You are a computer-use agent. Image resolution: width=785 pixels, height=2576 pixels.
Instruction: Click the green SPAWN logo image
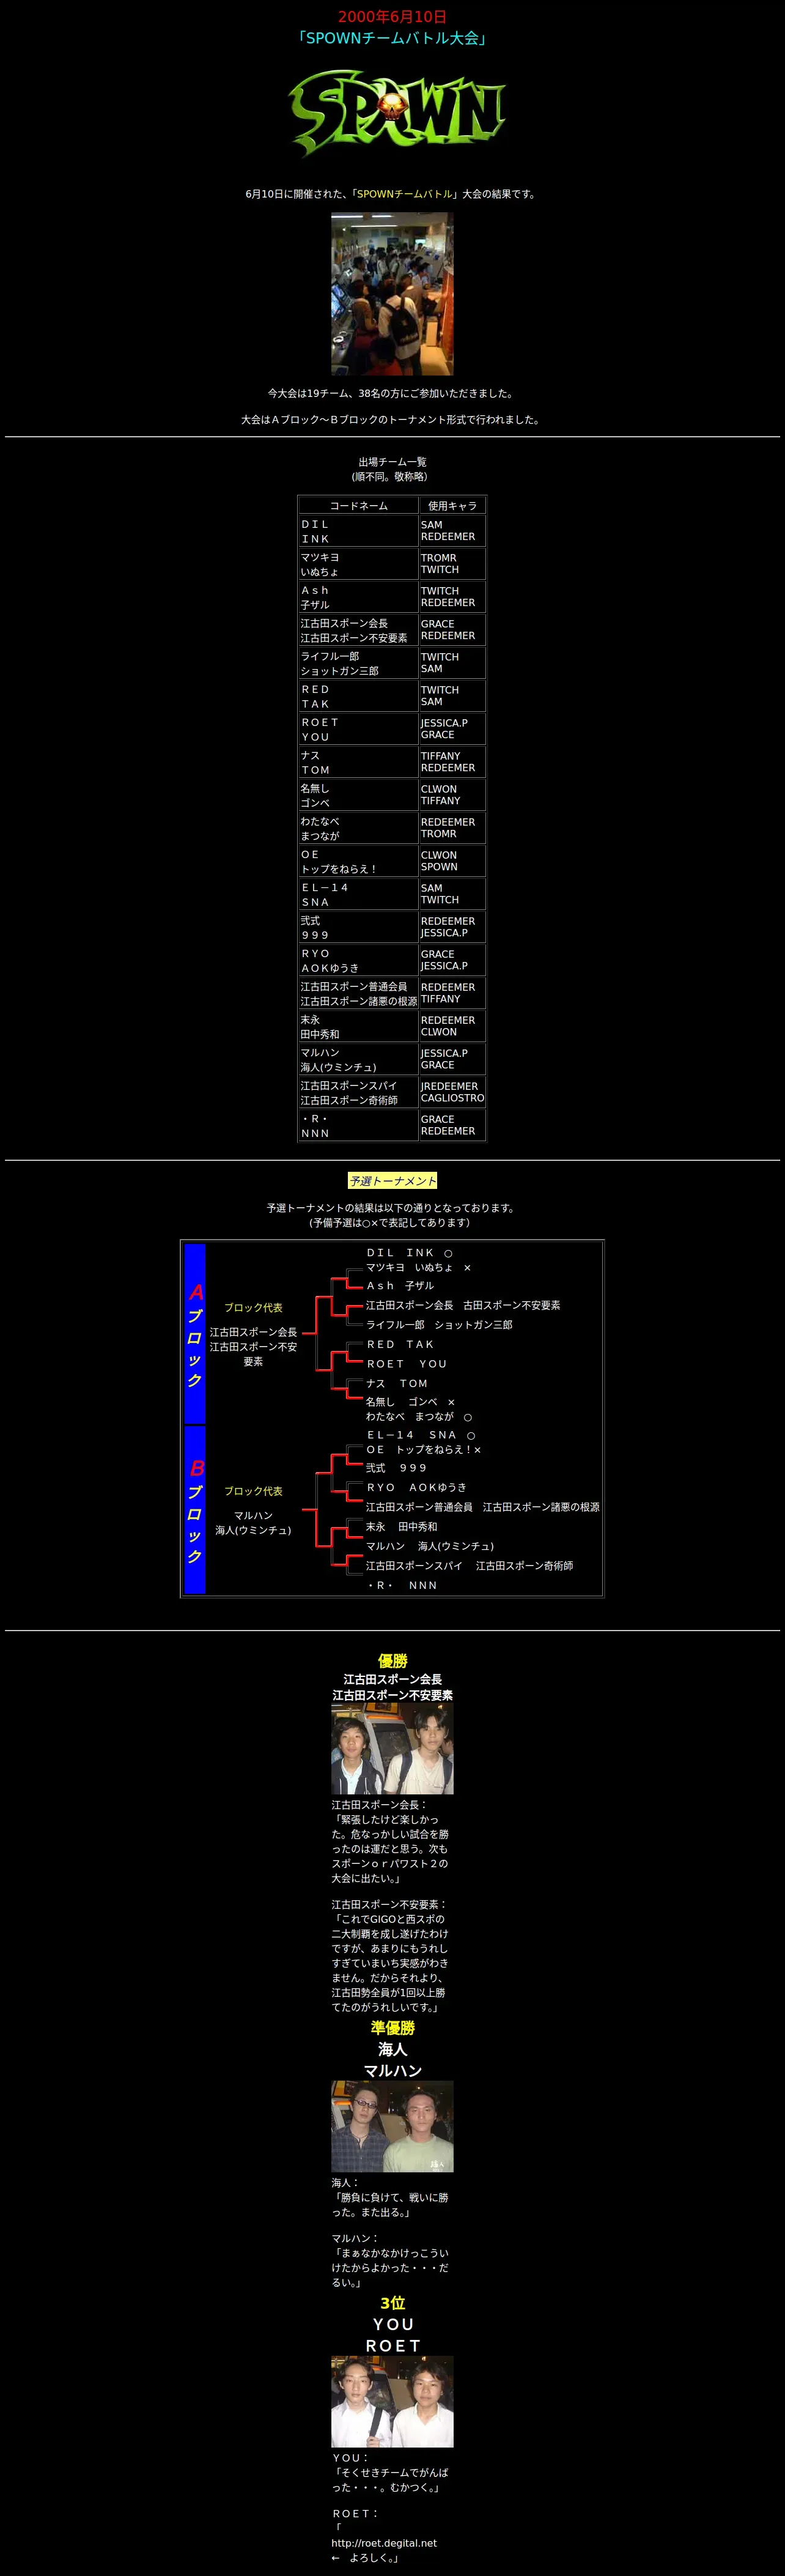pyautogui.click(x=397, y=113)
